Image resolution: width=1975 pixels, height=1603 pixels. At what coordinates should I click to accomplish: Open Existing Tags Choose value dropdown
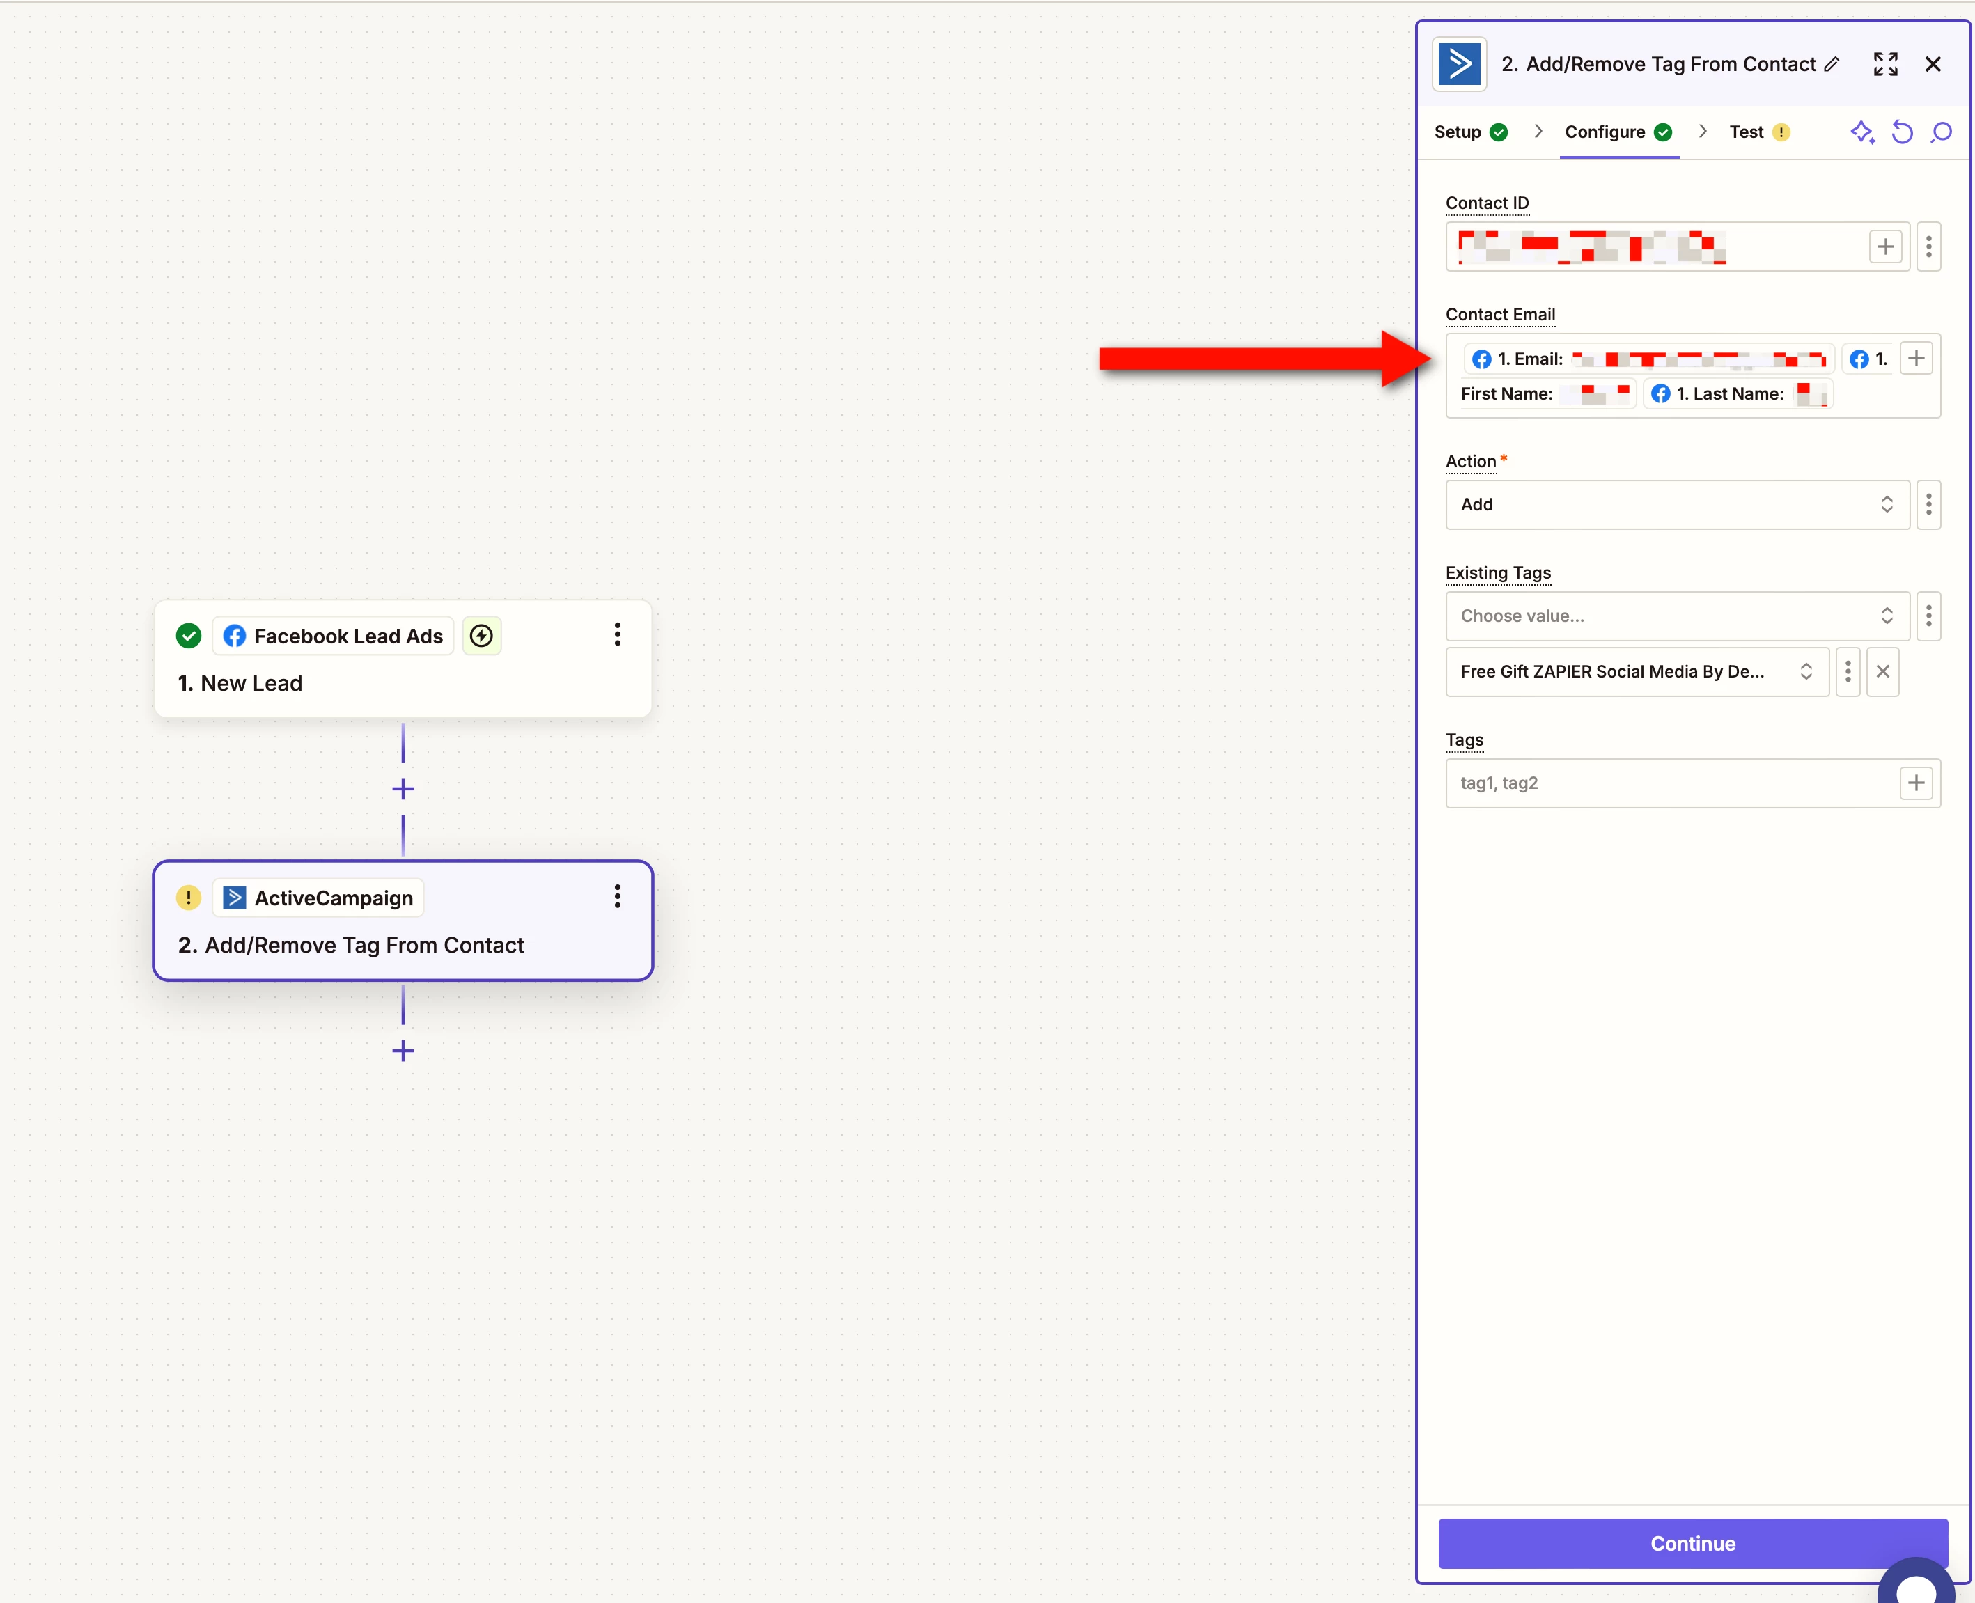[1678, 616]
